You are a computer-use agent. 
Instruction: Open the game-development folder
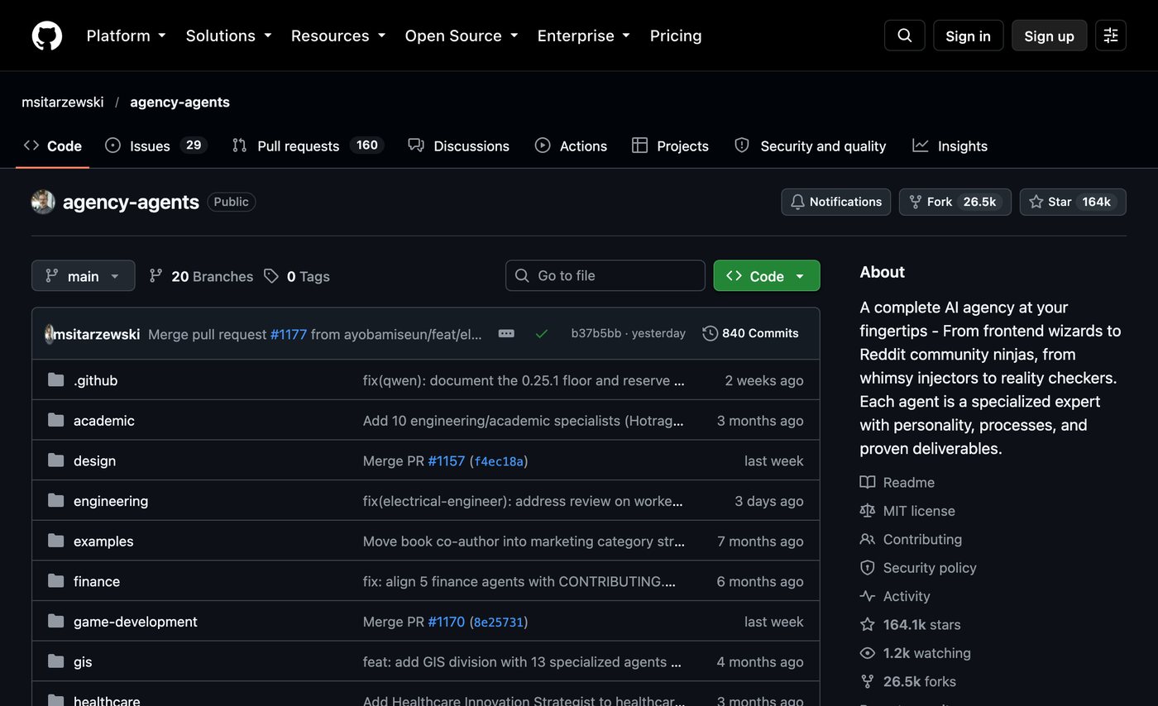pyautogui.click(x=136, y=622)
